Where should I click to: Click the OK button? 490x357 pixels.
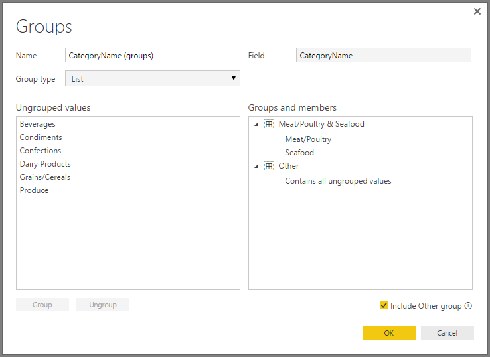point(389,333)
